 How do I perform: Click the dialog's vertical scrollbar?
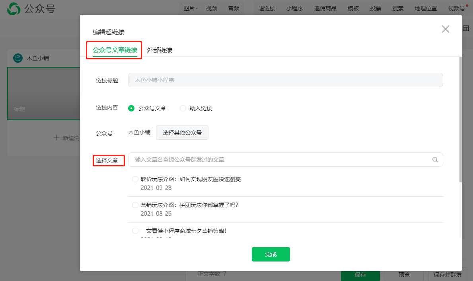point(460,119)
